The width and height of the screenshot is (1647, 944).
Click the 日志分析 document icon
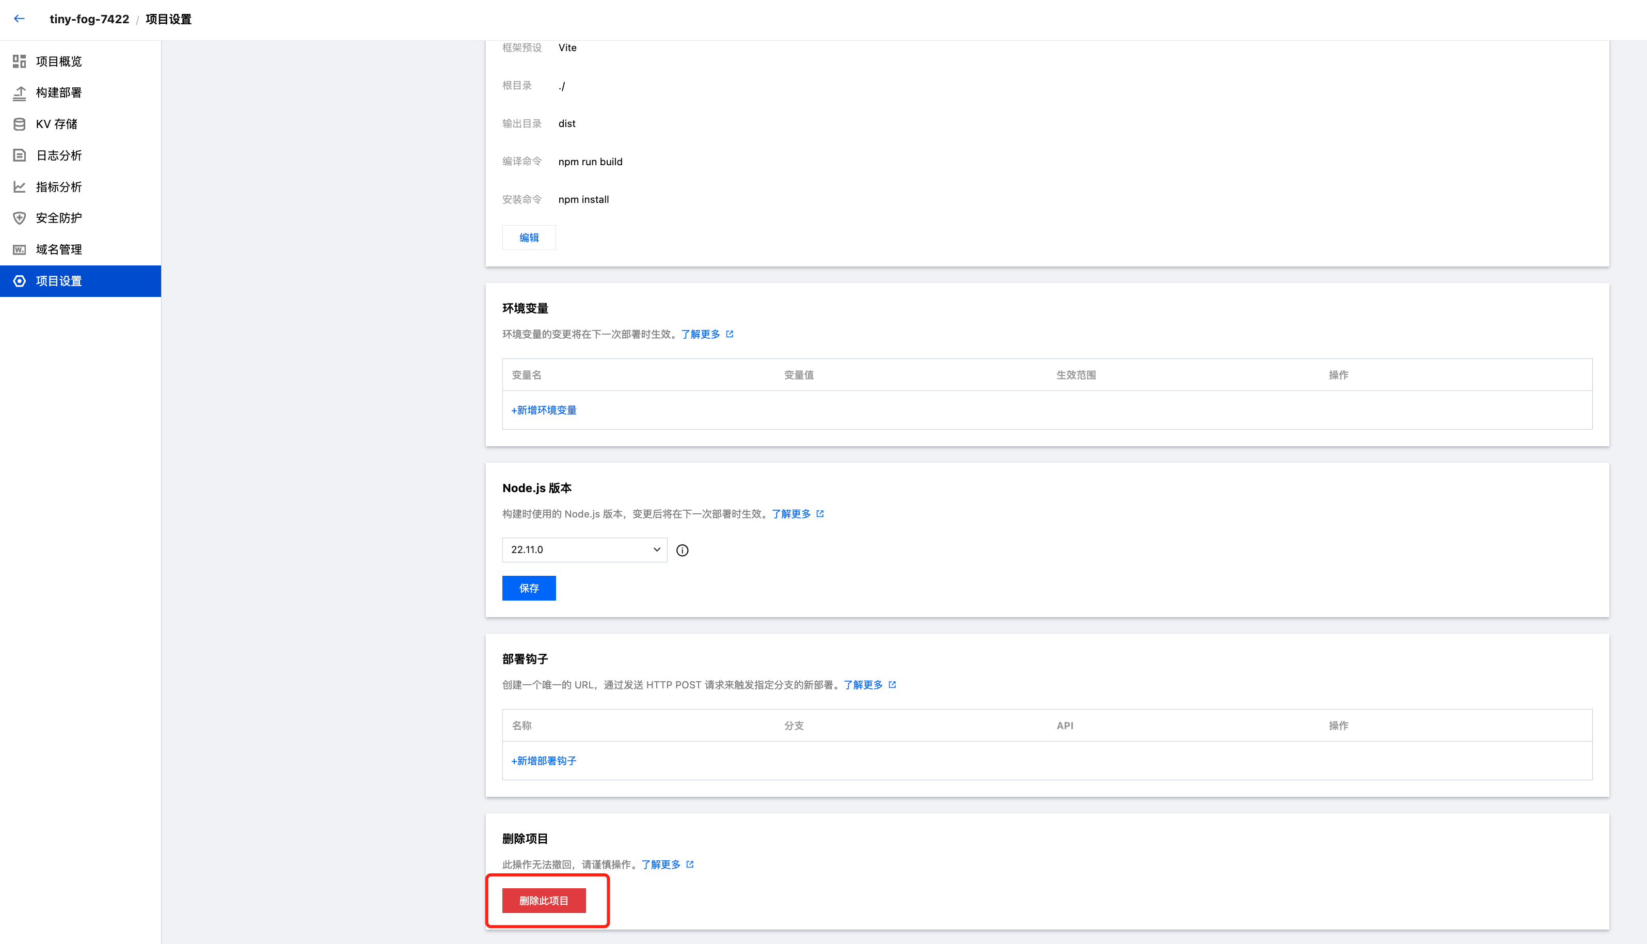20,155
